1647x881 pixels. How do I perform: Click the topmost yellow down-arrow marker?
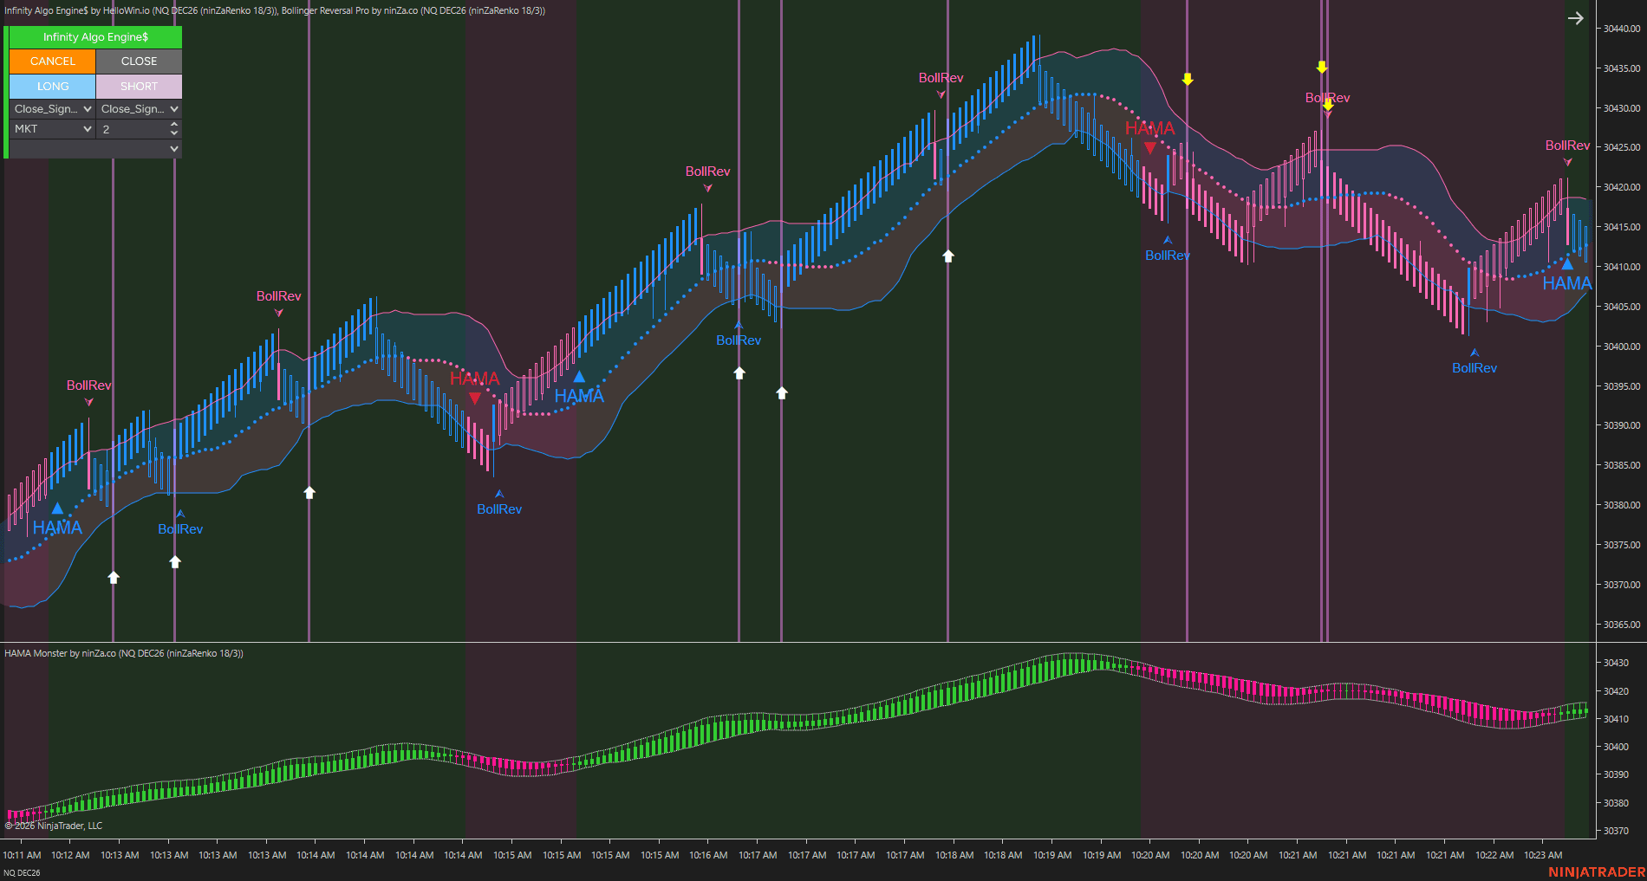1322,67
